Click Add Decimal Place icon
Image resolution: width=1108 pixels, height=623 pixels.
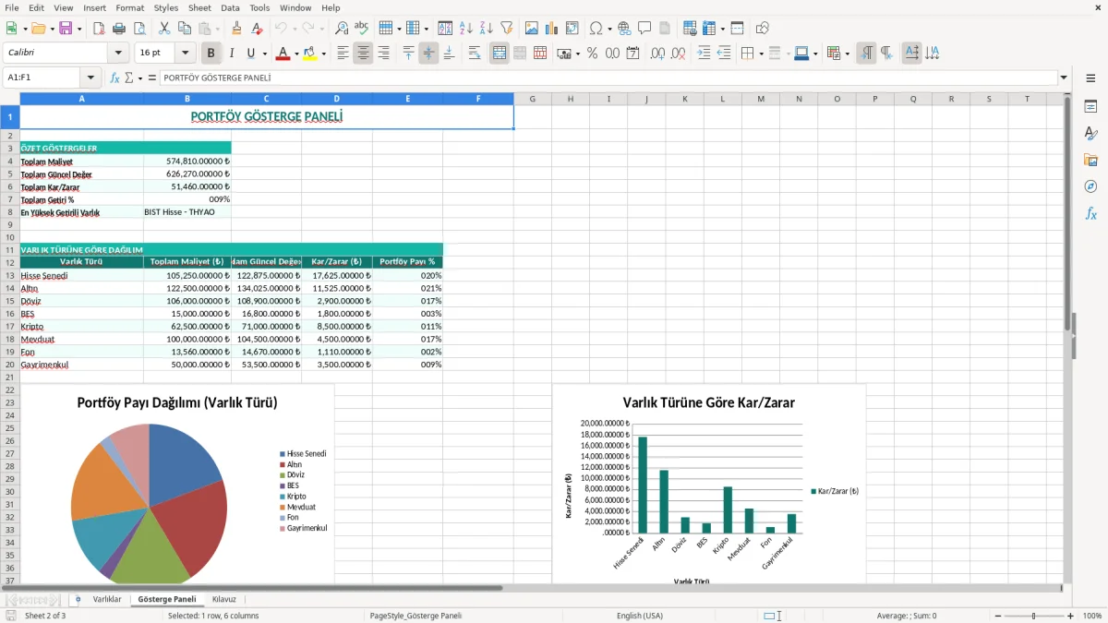(x=657, y=54)
